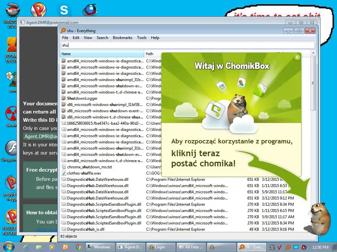
Task: Open the UC Browser taskbar icon
Action: 65,247
